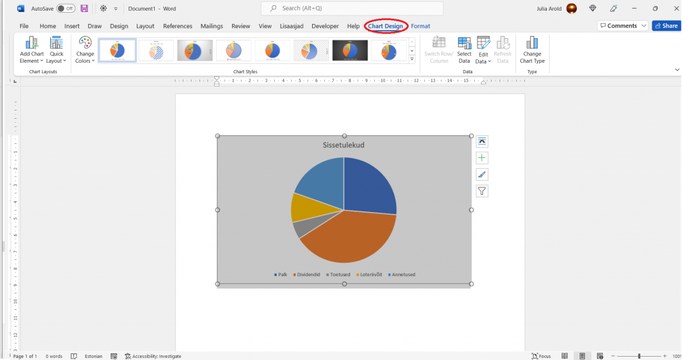
Task: Open Chart Styles brush button
Action: click(x=482, y=175)
